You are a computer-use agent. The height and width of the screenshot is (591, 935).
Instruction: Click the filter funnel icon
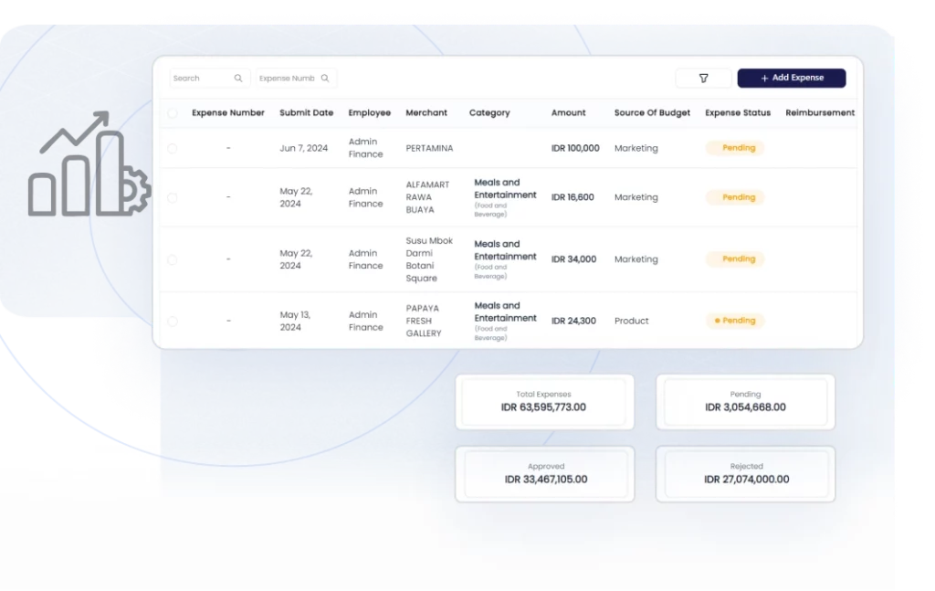(x=703, y=79)
